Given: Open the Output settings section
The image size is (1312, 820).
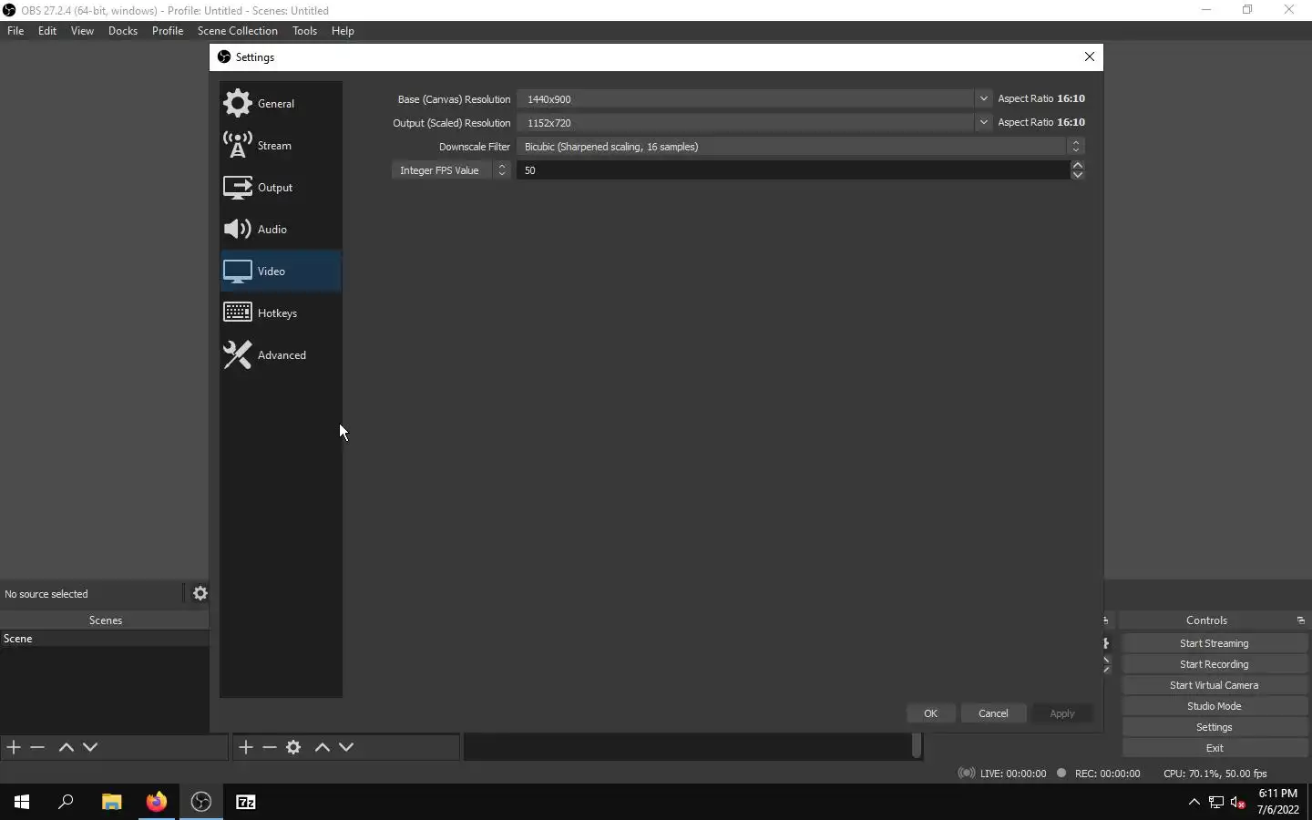Looking at the screenshot, I should tap(281, 187).
